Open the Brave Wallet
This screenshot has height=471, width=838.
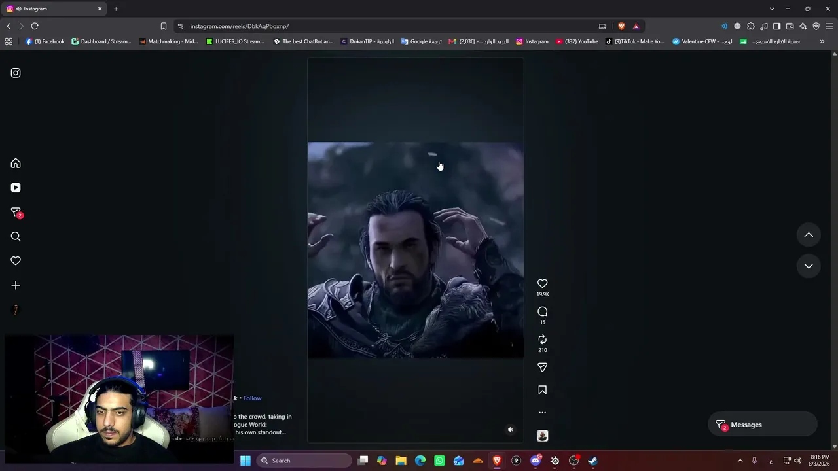[790, 26]
